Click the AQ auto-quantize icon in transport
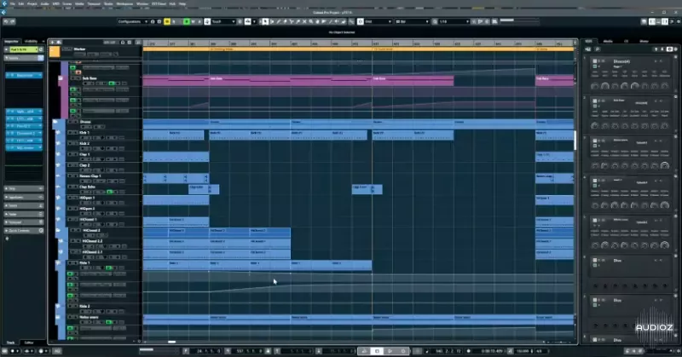 click(57, 351)
